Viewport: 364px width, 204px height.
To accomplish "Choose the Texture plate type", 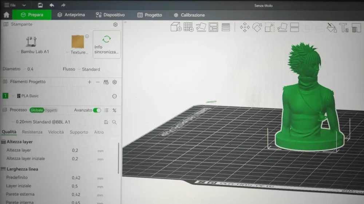I will tap(78, 45).
